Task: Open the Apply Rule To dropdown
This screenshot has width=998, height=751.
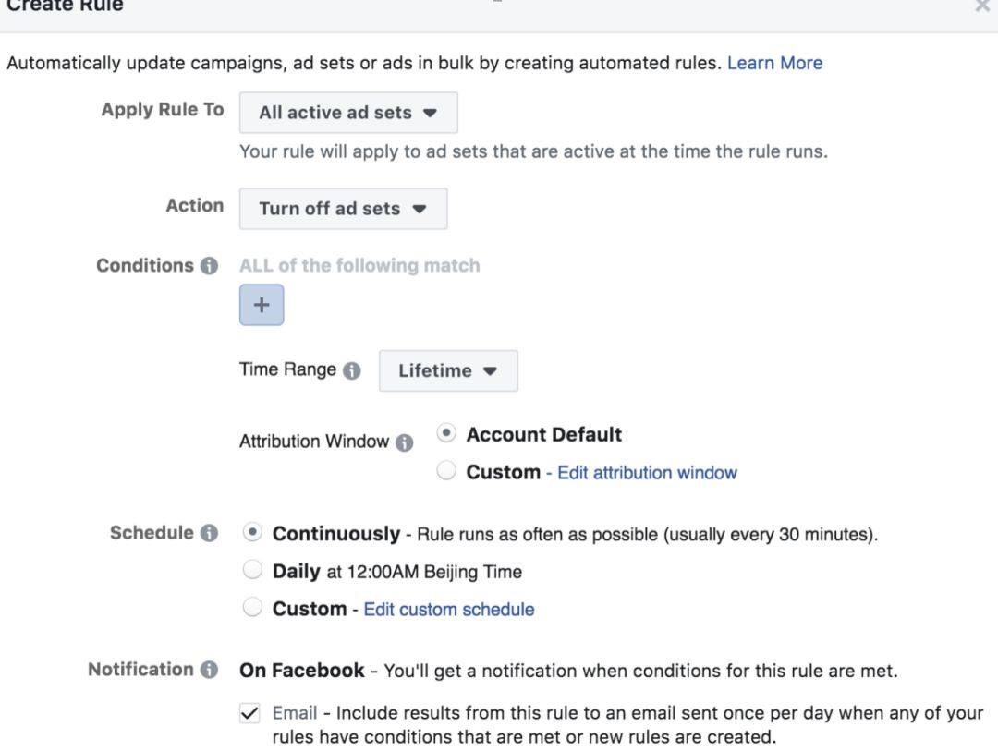Action: click(x=348, y=113)
